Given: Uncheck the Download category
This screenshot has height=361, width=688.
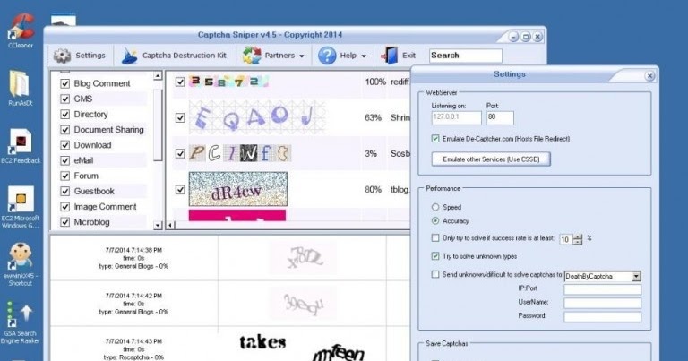Looking at the screenshot, I should [64, 145].
